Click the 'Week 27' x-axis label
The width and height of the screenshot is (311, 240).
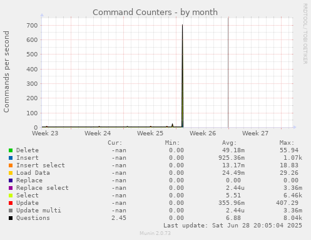coord(255,133)
